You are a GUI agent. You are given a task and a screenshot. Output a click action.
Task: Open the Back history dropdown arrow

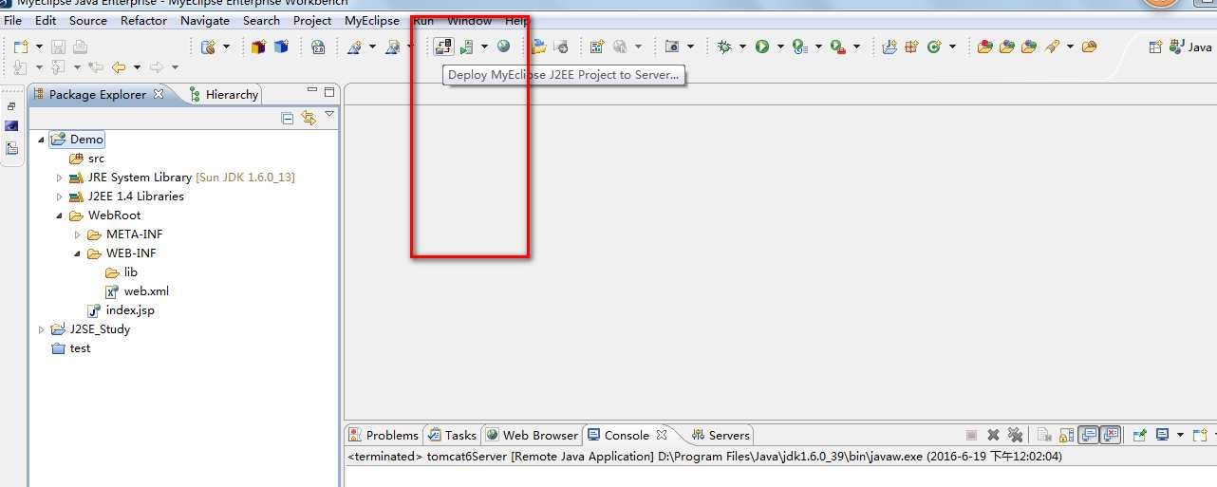pyautogui.click(x=137, y=67)
